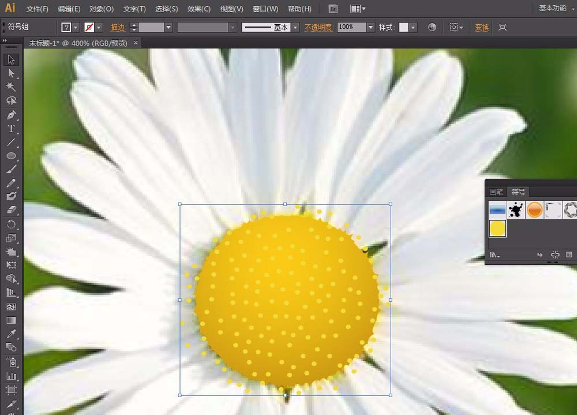Open the 不透明度 transparency panel link
577x415 pixels.
318,27
